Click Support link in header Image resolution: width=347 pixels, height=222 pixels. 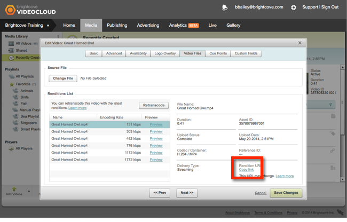click(x=310, y=7)
